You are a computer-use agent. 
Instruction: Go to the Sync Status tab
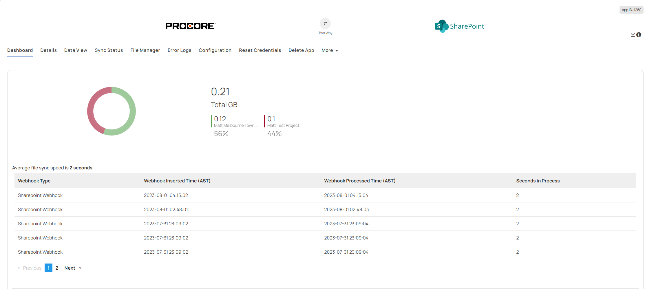109,50
